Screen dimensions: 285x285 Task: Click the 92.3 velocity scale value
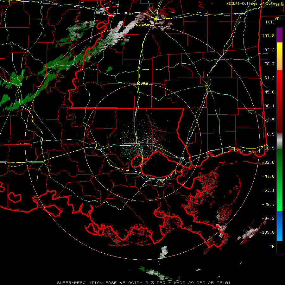269,50
